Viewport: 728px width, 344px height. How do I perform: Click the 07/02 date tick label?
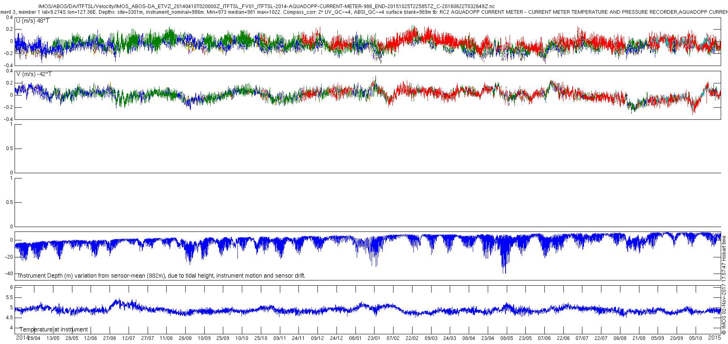coord(393,338)
